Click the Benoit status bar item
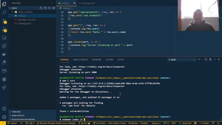This screenshot has width=222, height=125. pos(84,123)
